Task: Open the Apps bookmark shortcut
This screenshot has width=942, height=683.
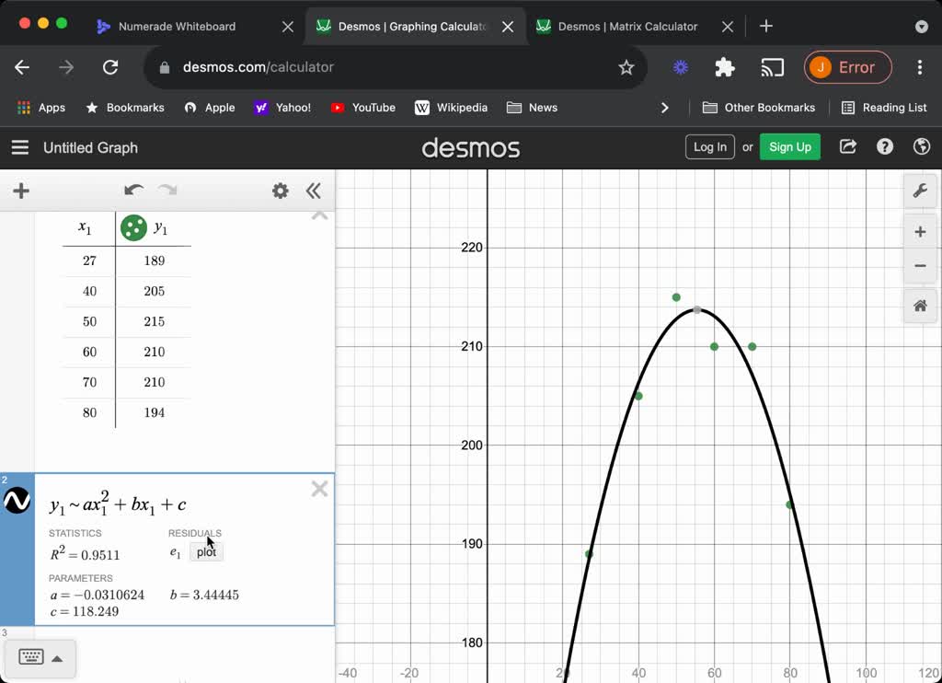Action: tap(41, 108)
